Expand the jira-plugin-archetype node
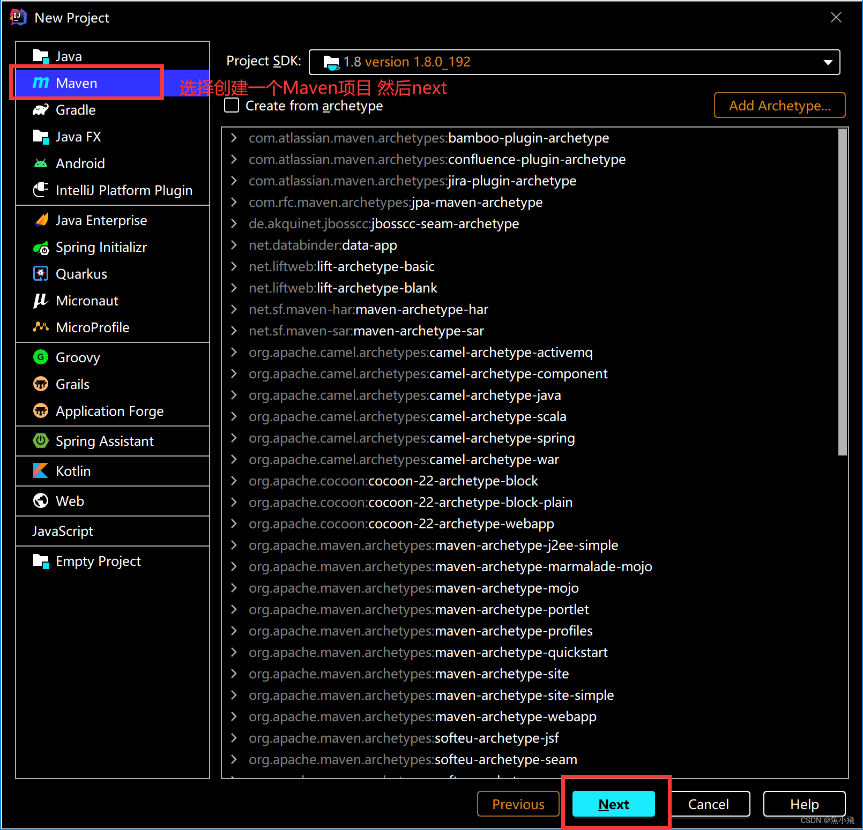This screenshot has width=863, height=830. [234, 181]
